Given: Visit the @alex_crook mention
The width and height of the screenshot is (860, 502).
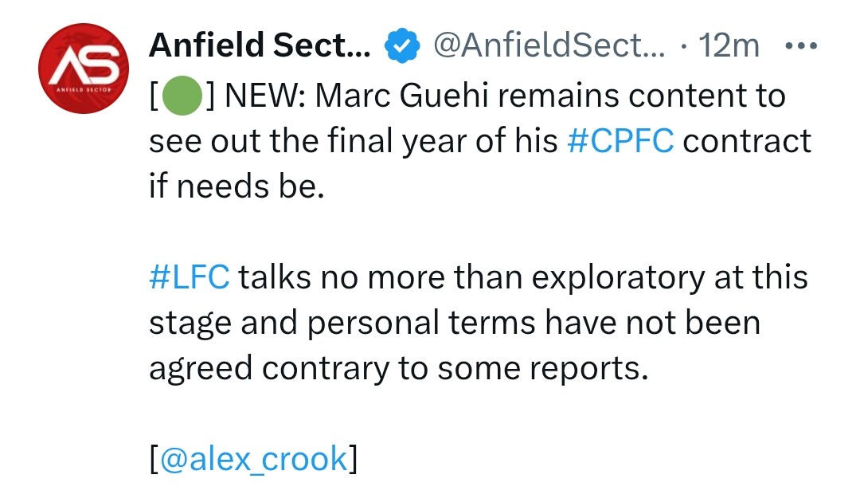Looking at the screenshot, I should pyautogui.click(x=254, y=459).
